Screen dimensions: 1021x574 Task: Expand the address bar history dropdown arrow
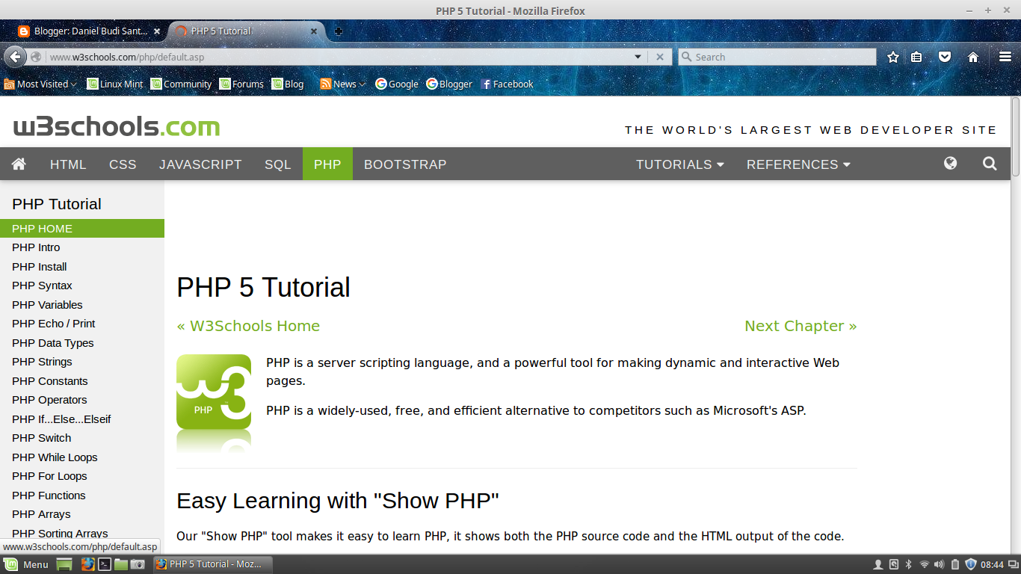point(638,56)
